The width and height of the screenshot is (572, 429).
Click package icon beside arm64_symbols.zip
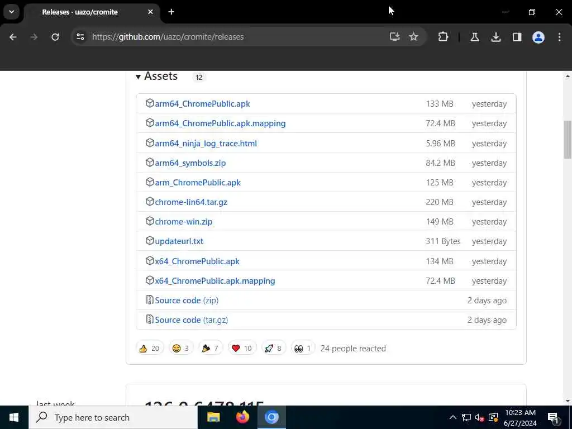[x=150, y=163]
